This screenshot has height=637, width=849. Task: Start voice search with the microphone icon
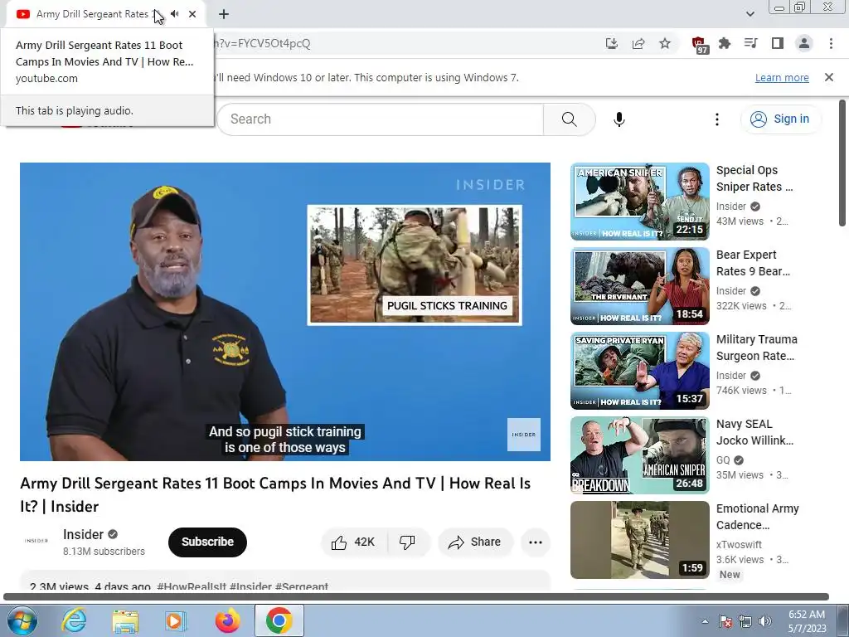[619, 119]
